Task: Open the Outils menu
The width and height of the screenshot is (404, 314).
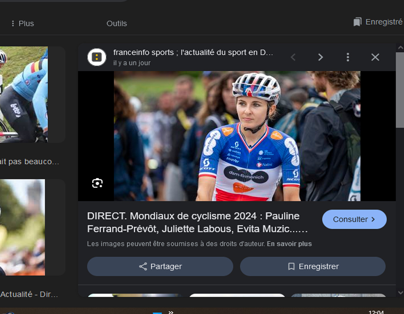Action: point(116,23)
